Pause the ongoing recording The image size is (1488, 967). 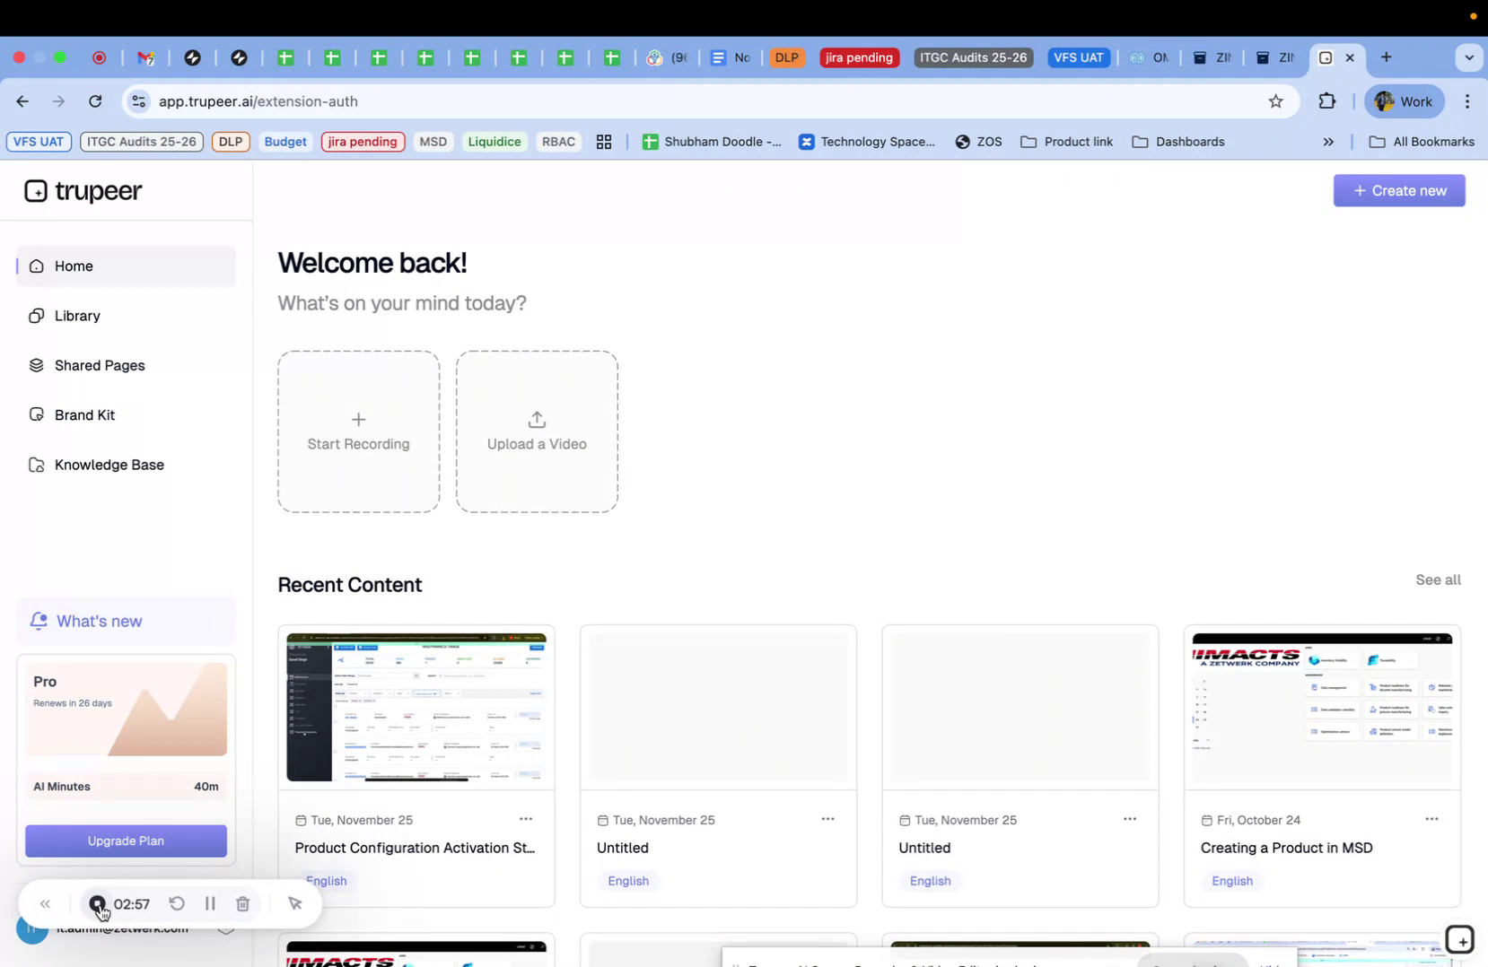210,904
